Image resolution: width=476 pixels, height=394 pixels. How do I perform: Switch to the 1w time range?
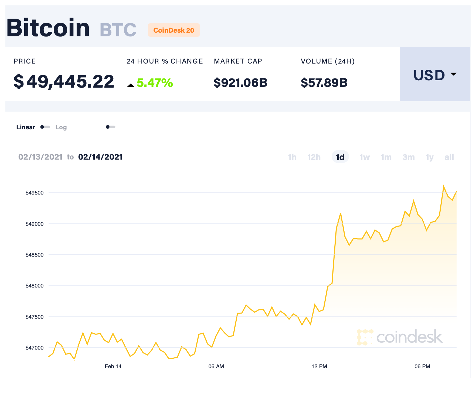point(365,157)
